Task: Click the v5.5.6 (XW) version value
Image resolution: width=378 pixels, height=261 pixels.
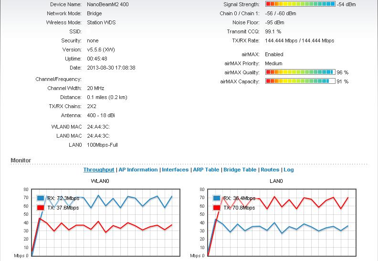Action: coord(101,50)
